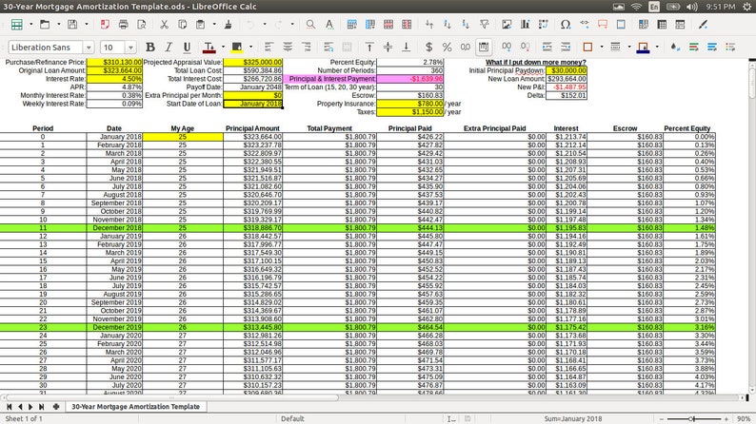The image size is (756, 424).
Task: Increase indent icon
Action: click(547, 47)
